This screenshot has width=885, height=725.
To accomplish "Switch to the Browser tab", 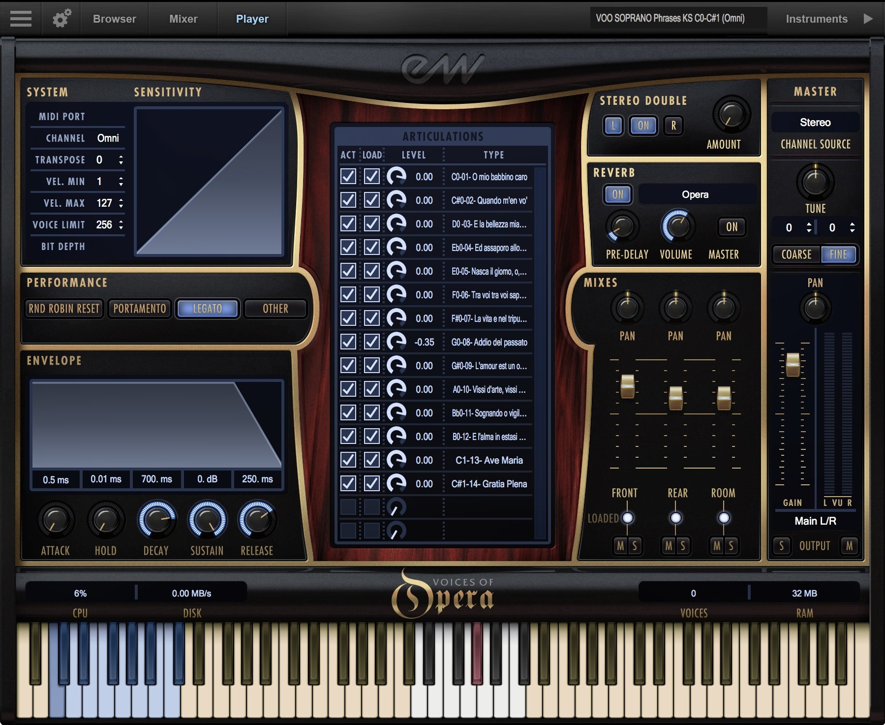I will coord(115,19).
